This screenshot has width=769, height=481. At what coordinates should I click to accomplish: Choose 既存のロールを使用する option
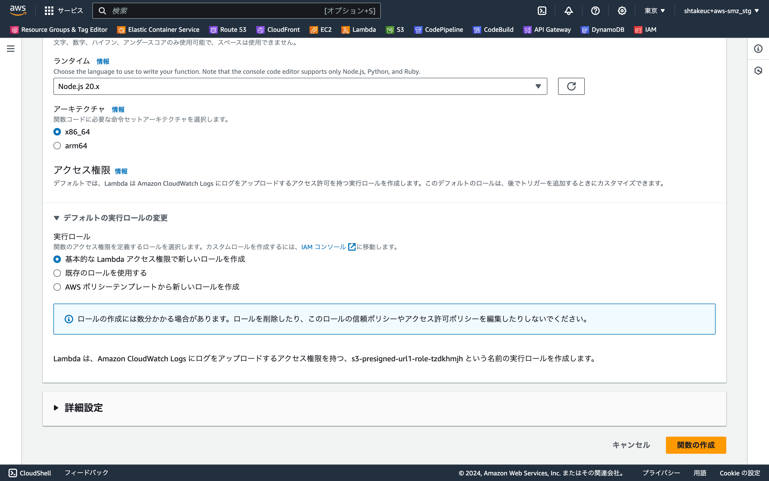[57, 273]
